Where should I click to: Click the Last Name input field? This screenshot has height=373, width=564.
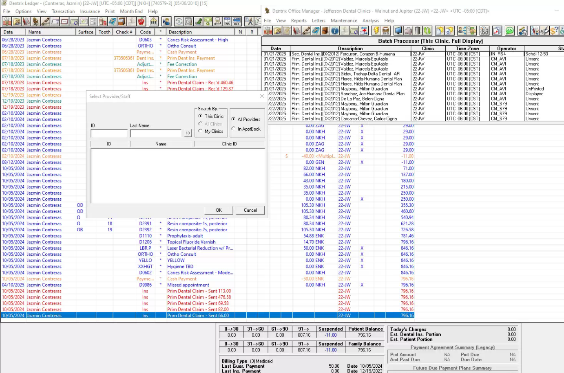pyautogui.click(x=156, y=133)
